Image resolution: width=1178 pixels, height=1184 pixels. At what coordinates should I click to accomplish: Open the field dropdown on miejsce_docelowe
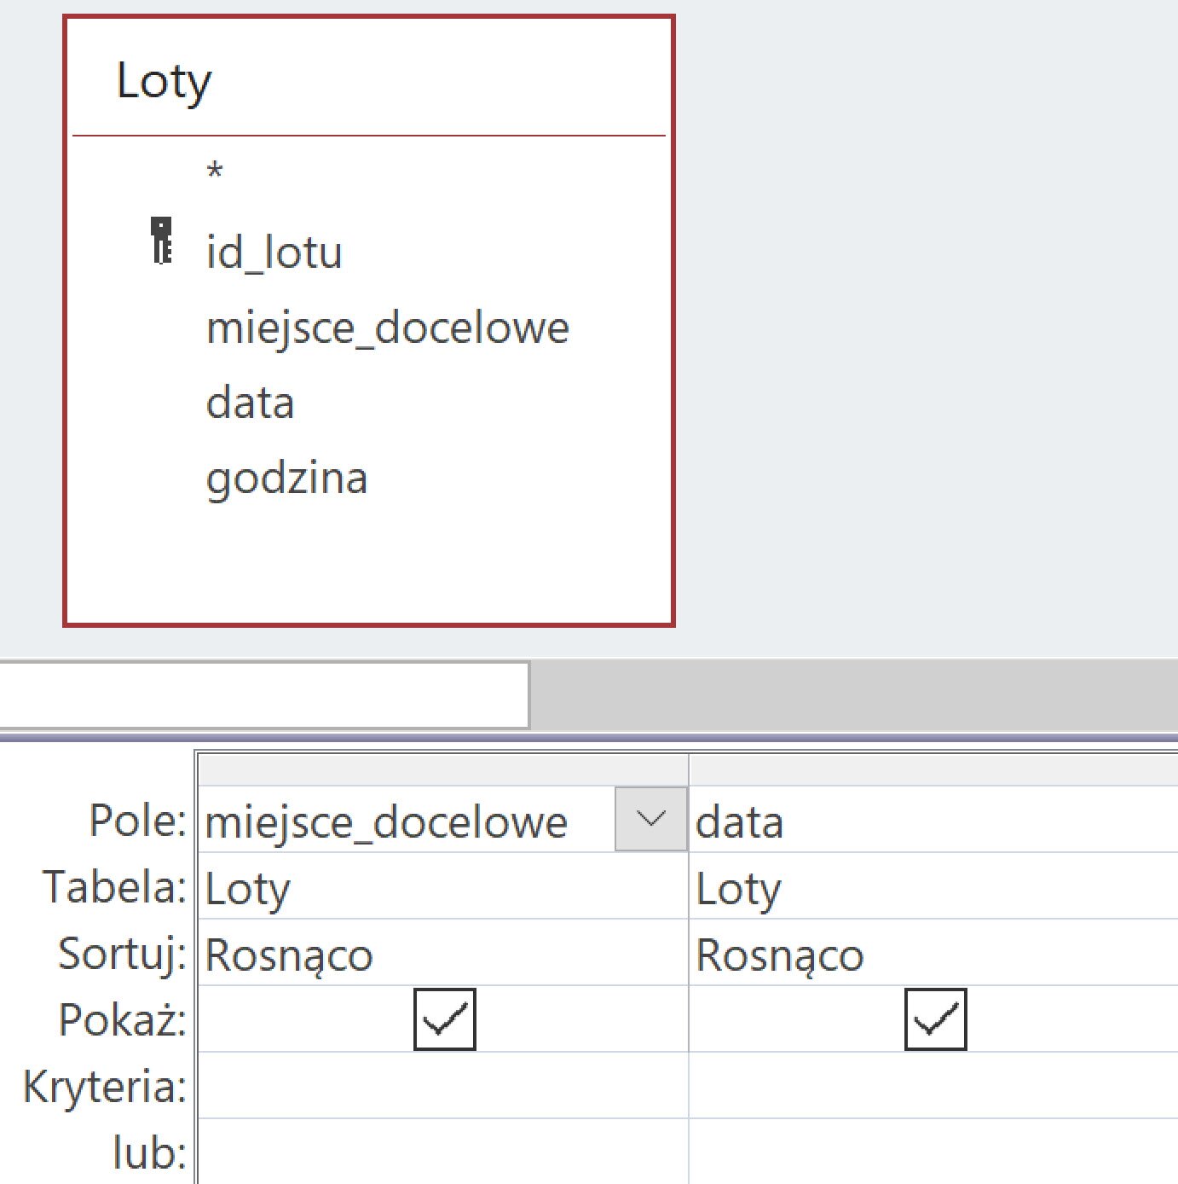click(651, 821)
